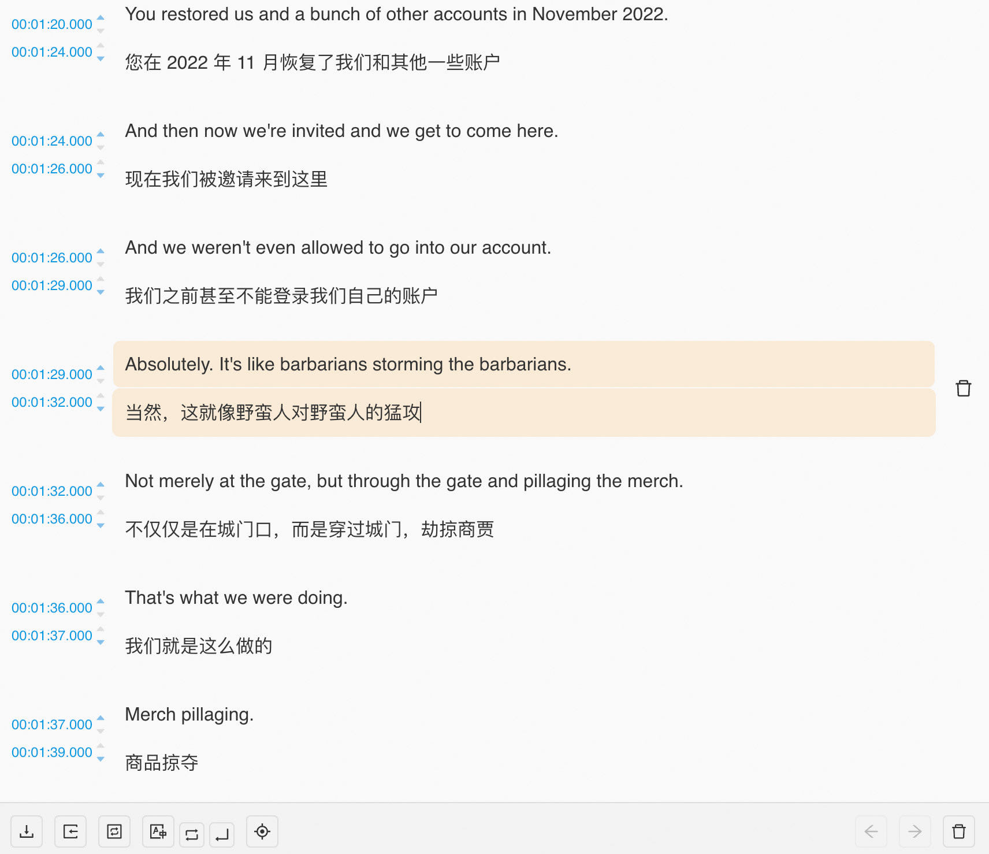Nudge the 00:01:29.000 timestamp up

pos(100,367)
